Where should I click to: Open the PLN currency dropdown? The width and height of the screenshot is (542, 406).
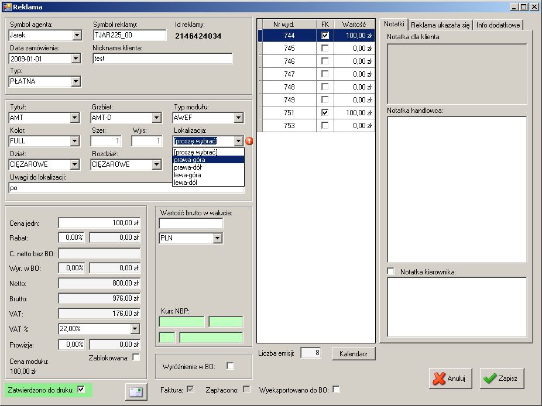[217, 239]
